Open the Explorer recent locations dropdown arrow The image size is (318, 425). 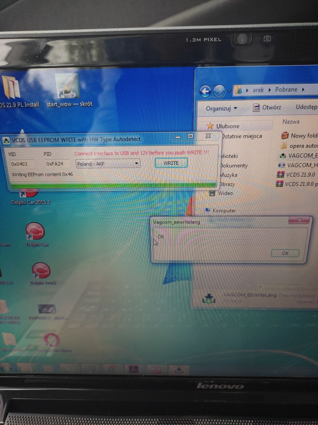tap(229, 91)
